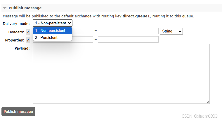Click the Publish message button
Viewport: 222px width, 120px height.
pyautogui.click(x=18, y=111)
